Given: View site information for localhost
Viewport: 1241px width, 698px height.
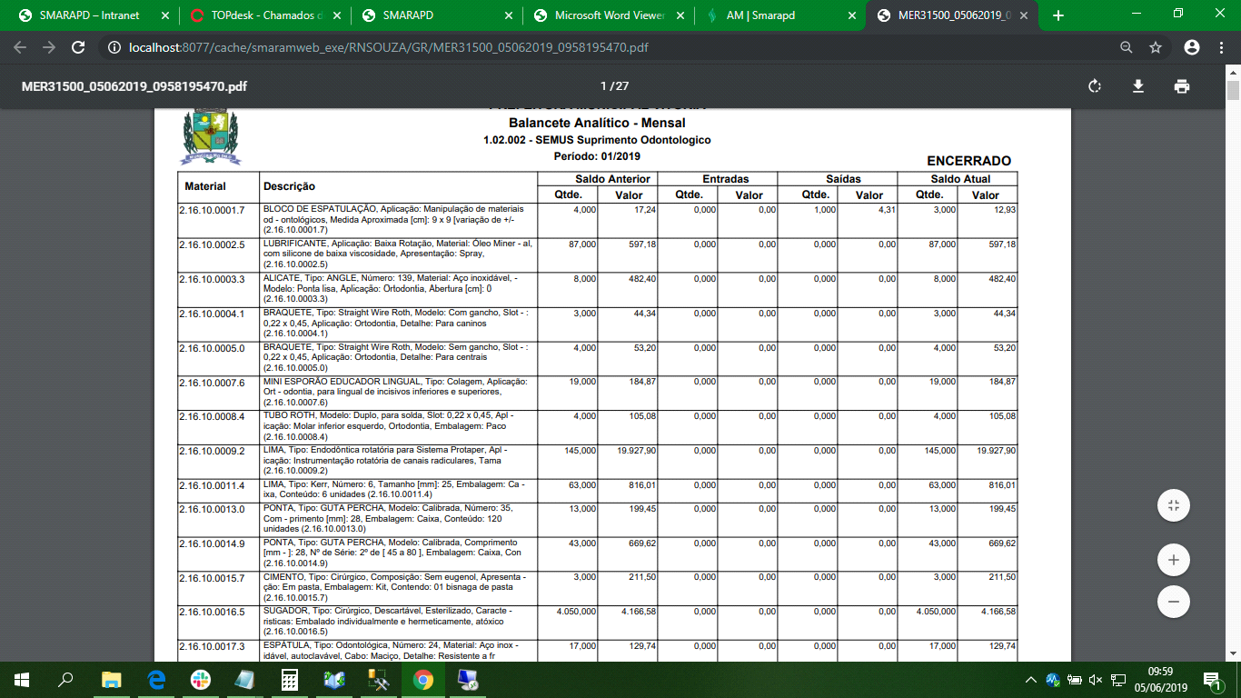Looking at the screenshot, I should (x=114, y=47).
